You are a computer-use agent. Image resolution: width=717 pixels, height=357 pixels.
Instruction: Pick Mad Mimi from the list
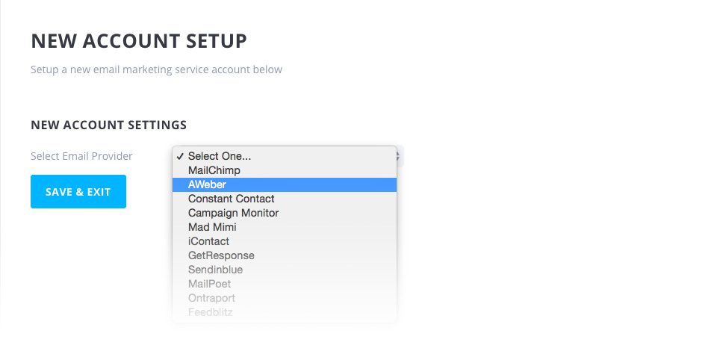[212, 227]
